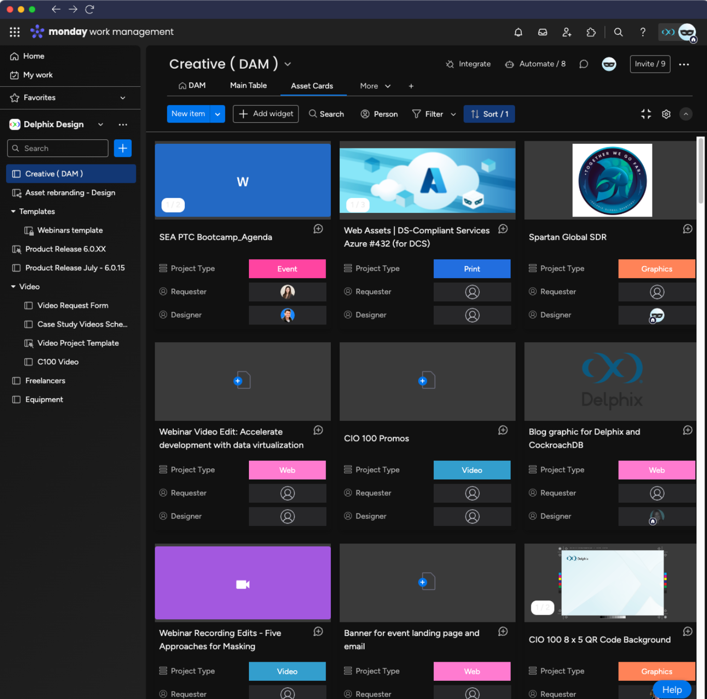Add new workspace item blue plus button
The height and width of the screenshot is (699, 707).
123,148
